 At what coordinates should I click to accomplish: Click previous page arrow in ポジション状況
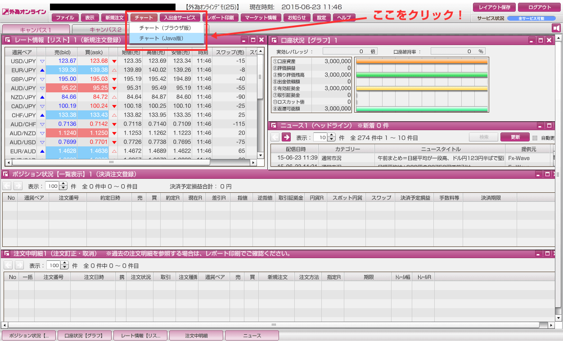click(7, 186)
